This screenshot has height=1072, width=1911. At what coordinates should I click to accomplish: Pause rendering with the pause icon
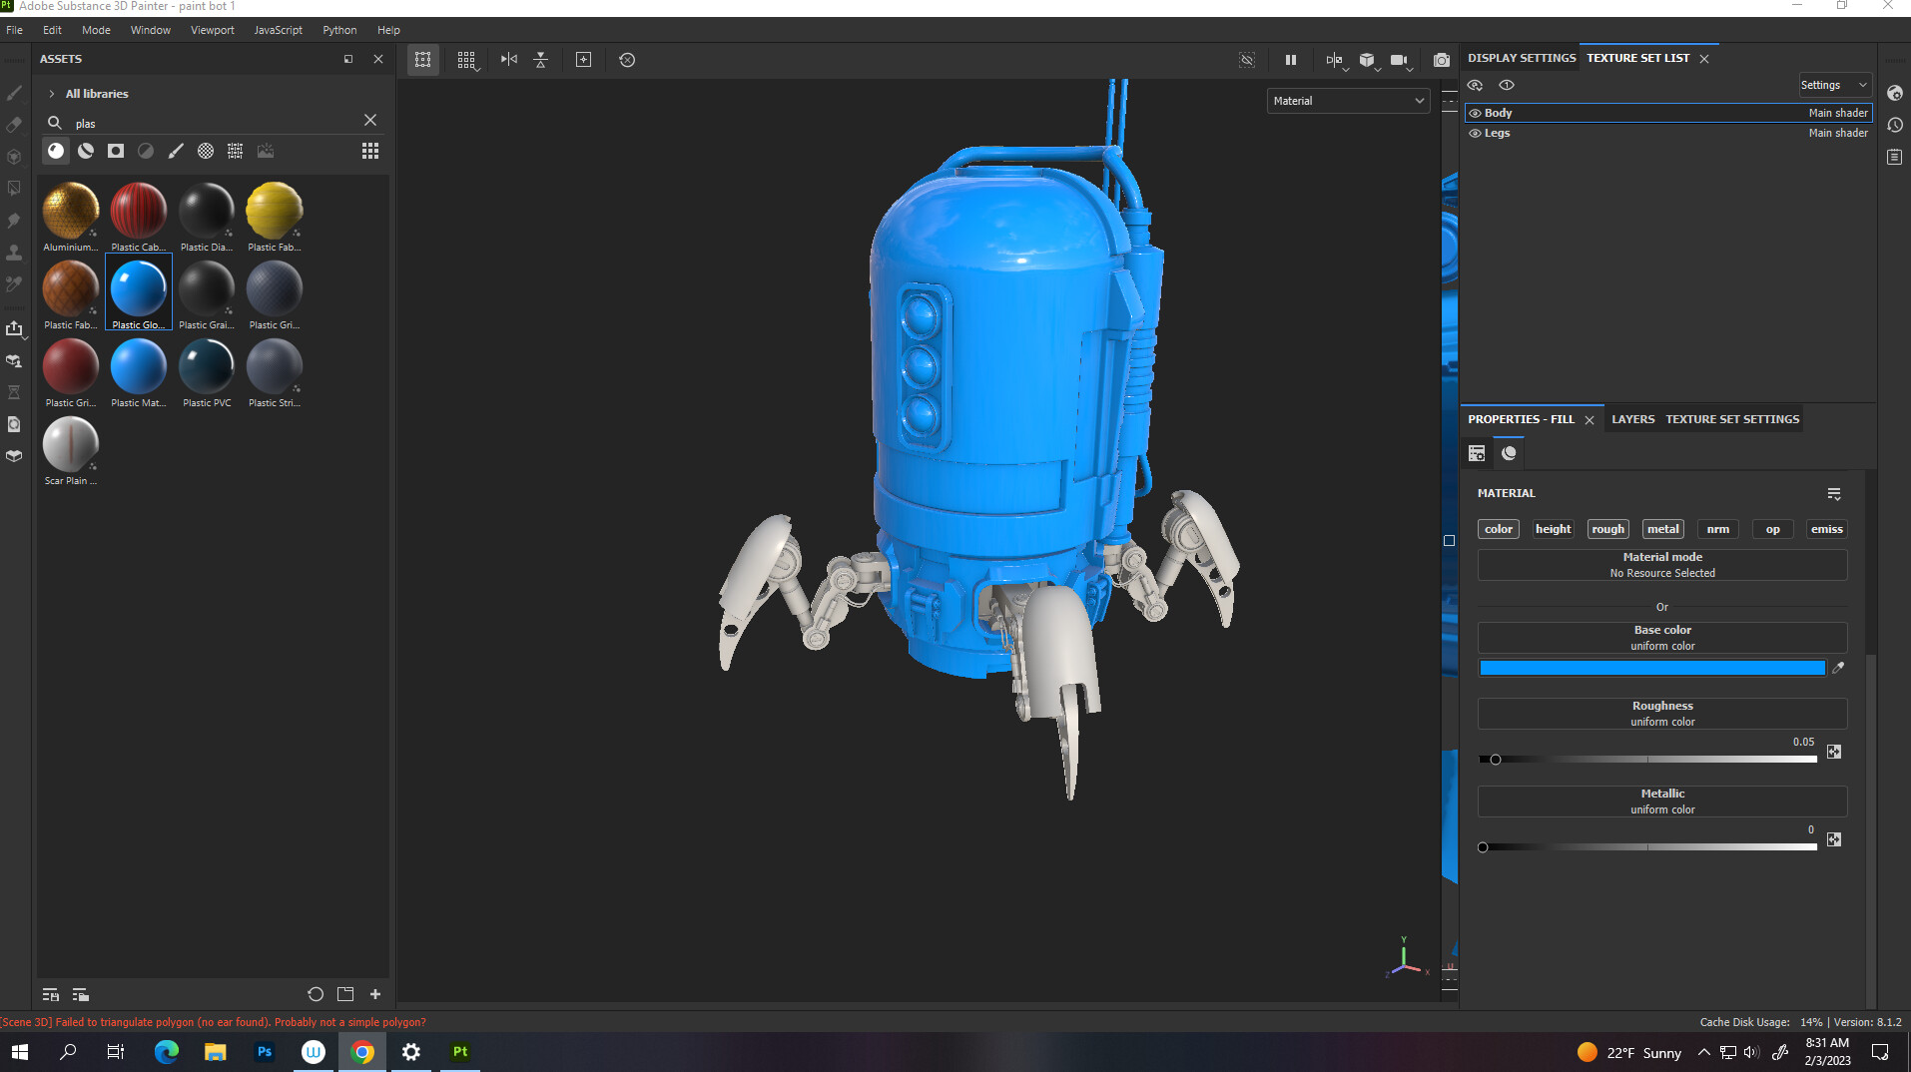1290,60
